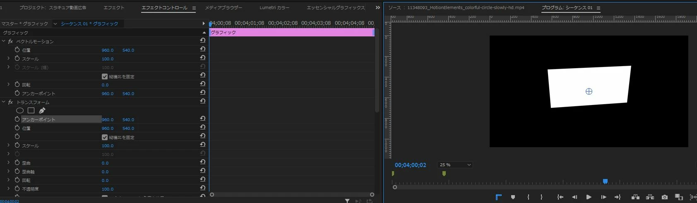
Task: Expand スケール under トランスフォーム
Action: click(x=8, y=145)
